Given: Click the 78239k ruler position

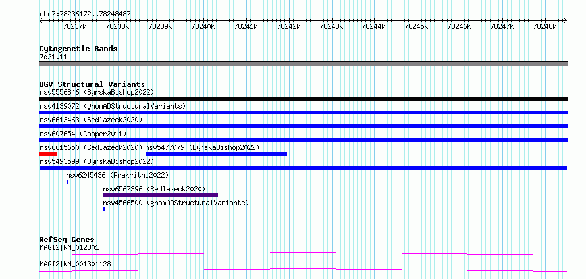Looking at the screenshot, I should (x=160, y=26).
